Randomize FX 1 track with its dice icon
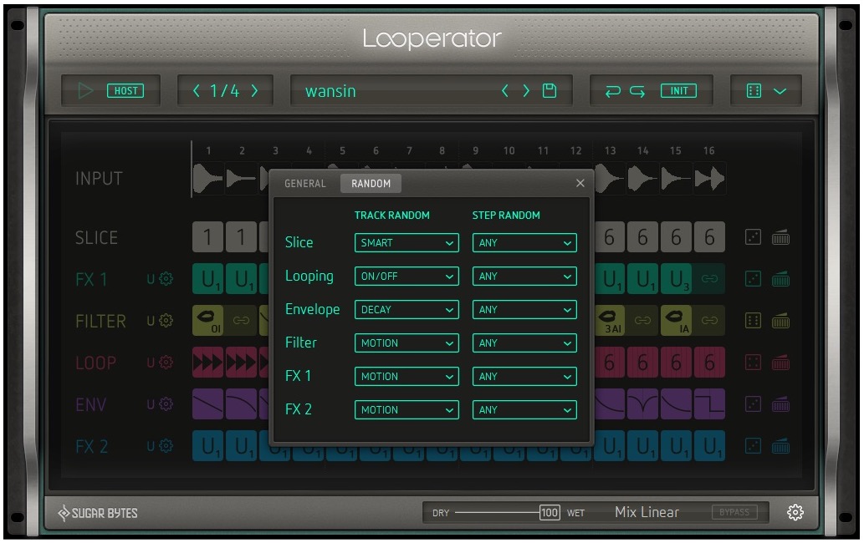The image size is (864, 543). tap(753, 279)
